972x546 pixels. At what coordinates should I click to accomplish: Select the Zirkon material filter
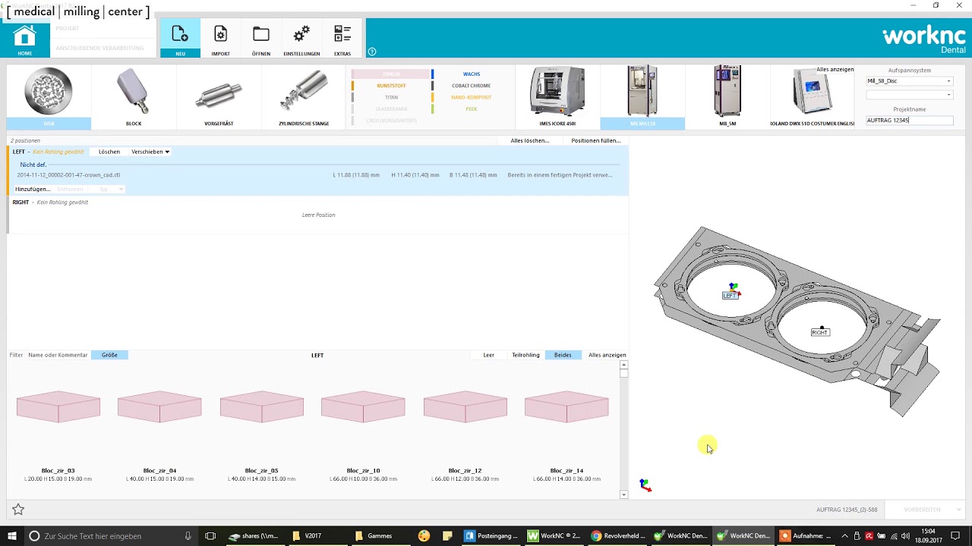pos(391,74)
